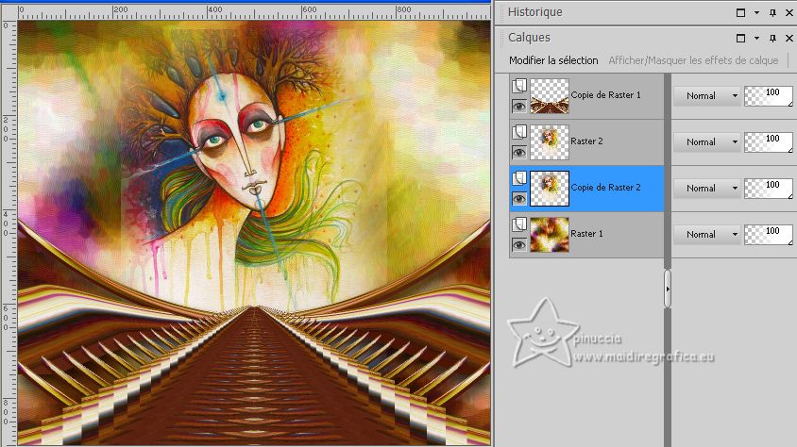Viewport: 797px width, 447px height.
Task: Toggle auto-hide pin on Calques panel
Action: 772,38
